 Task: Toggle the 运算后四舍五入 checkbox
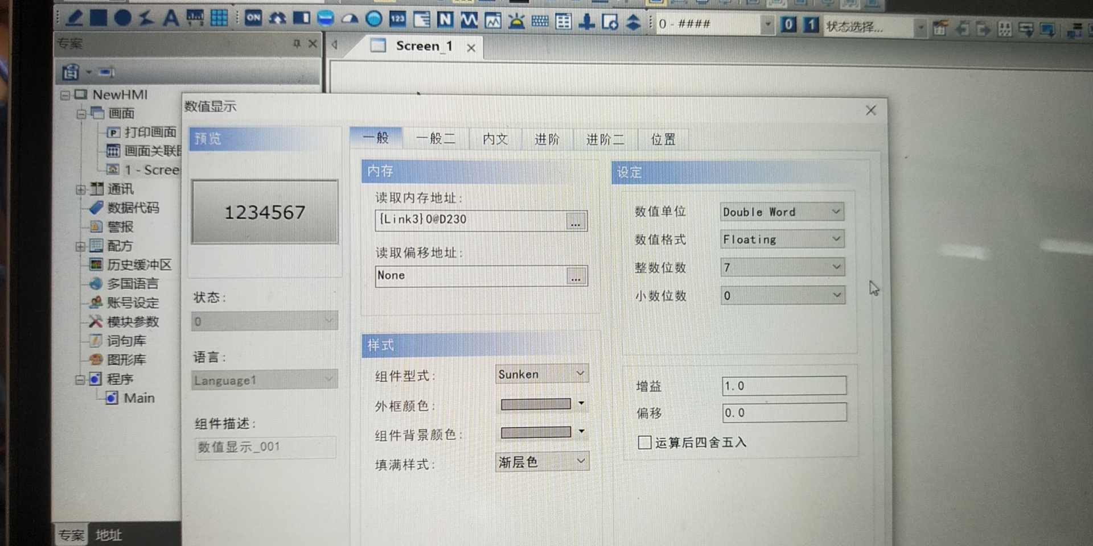[x=644, y=442]
